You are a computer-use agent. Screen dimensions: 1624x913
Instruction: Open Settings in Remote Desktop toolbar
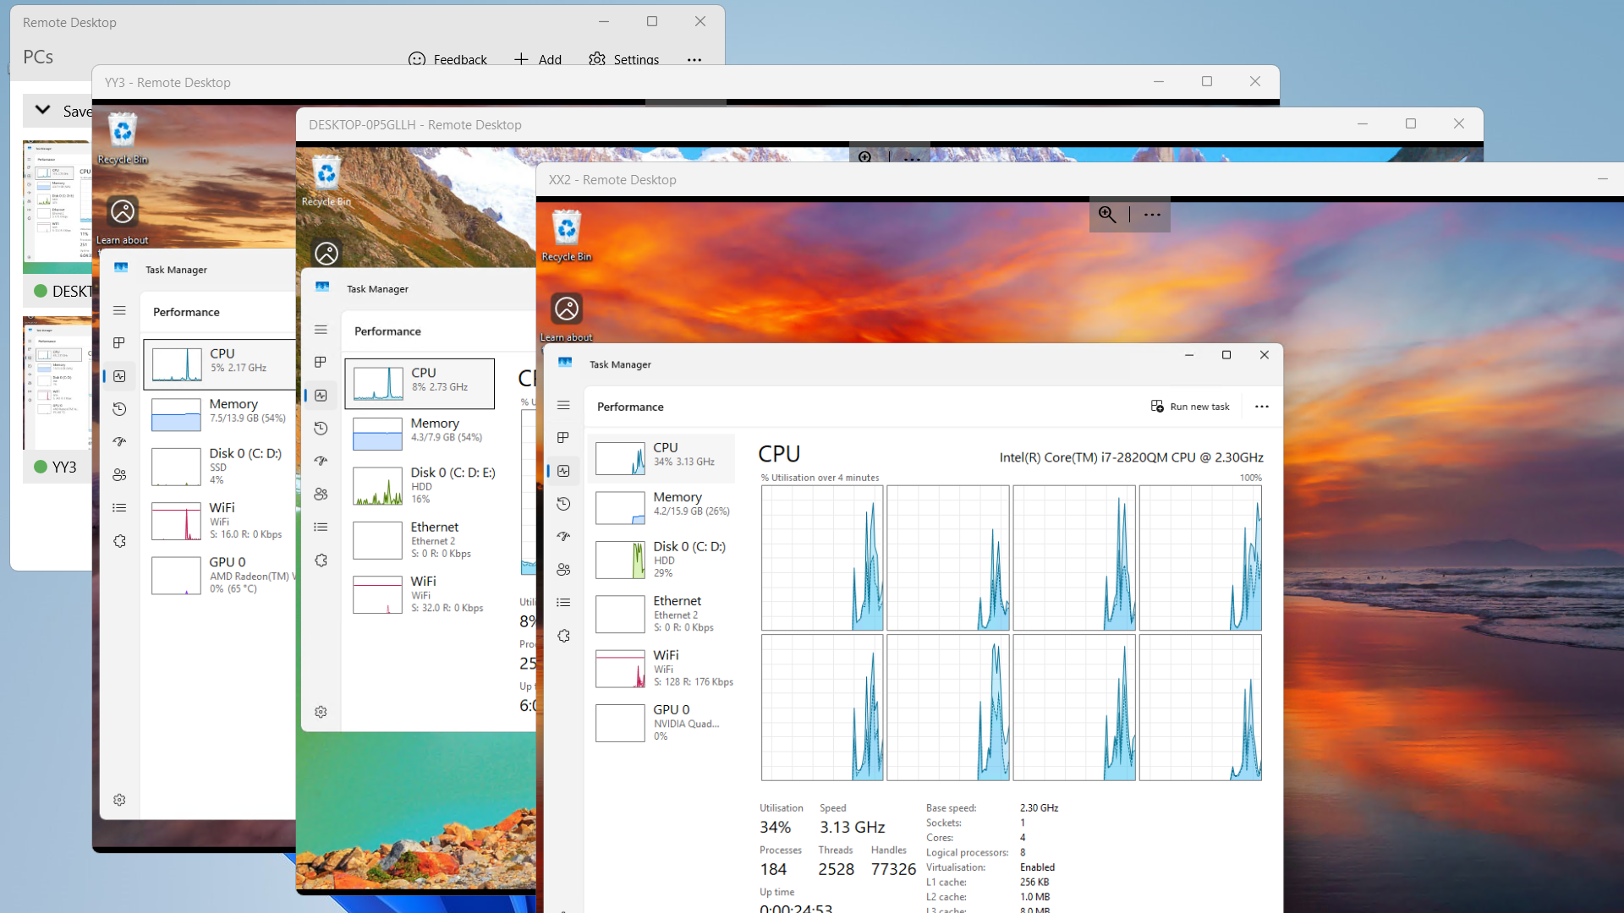[624, 60]
